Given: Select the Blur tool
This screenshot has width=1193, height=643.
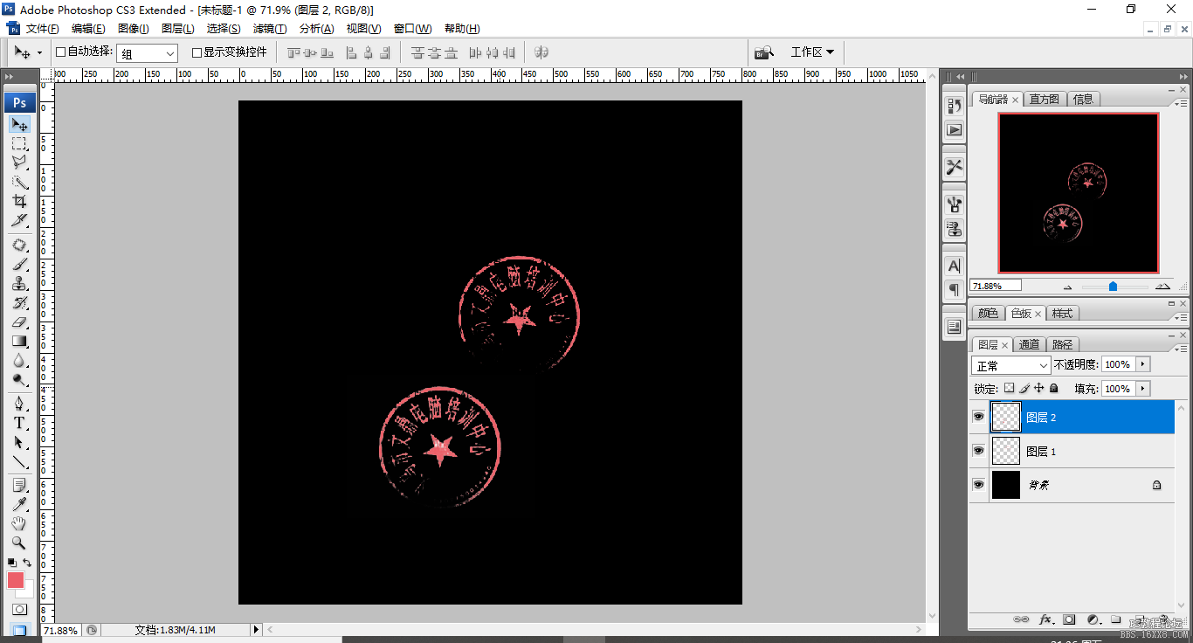Looking at the screenshot, I should point(19,361).
